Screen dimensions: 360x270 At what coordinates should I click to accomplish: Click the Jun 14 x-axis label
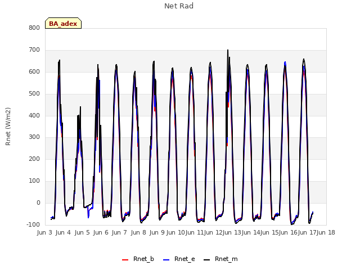tap(251, 232)
